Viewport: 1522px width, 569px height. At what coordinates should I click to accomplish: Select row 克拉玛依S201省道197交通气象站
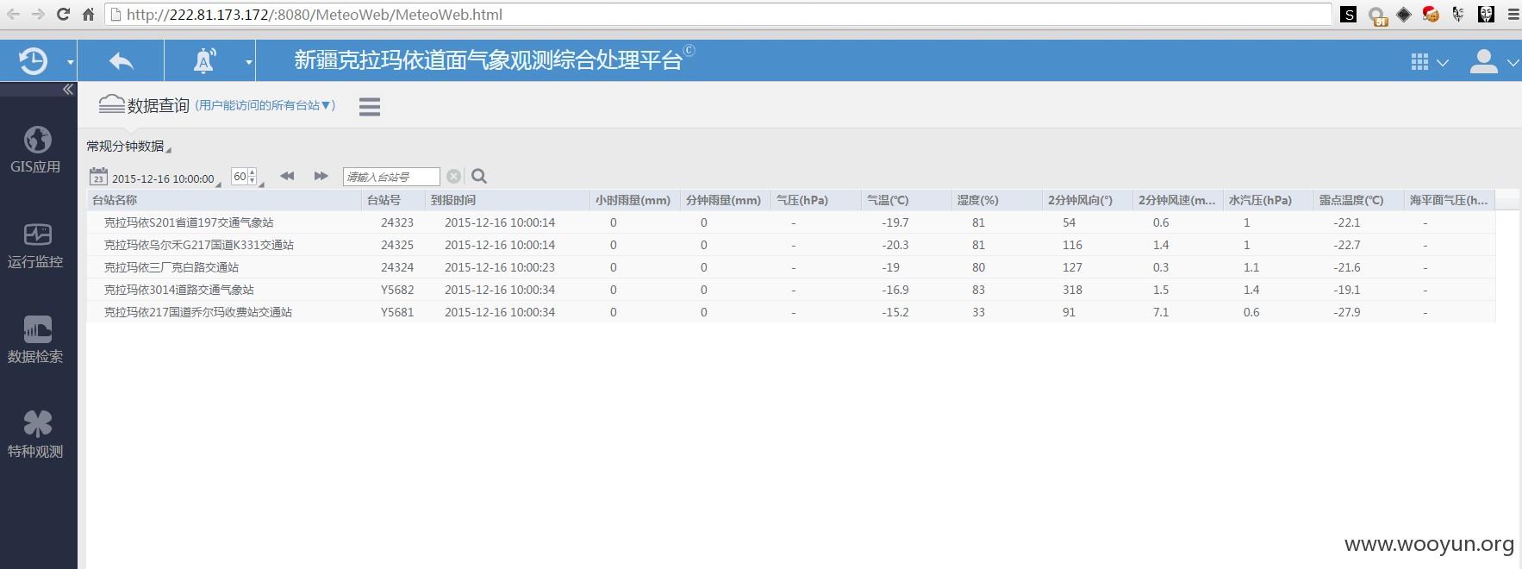[x=791, y=222]
